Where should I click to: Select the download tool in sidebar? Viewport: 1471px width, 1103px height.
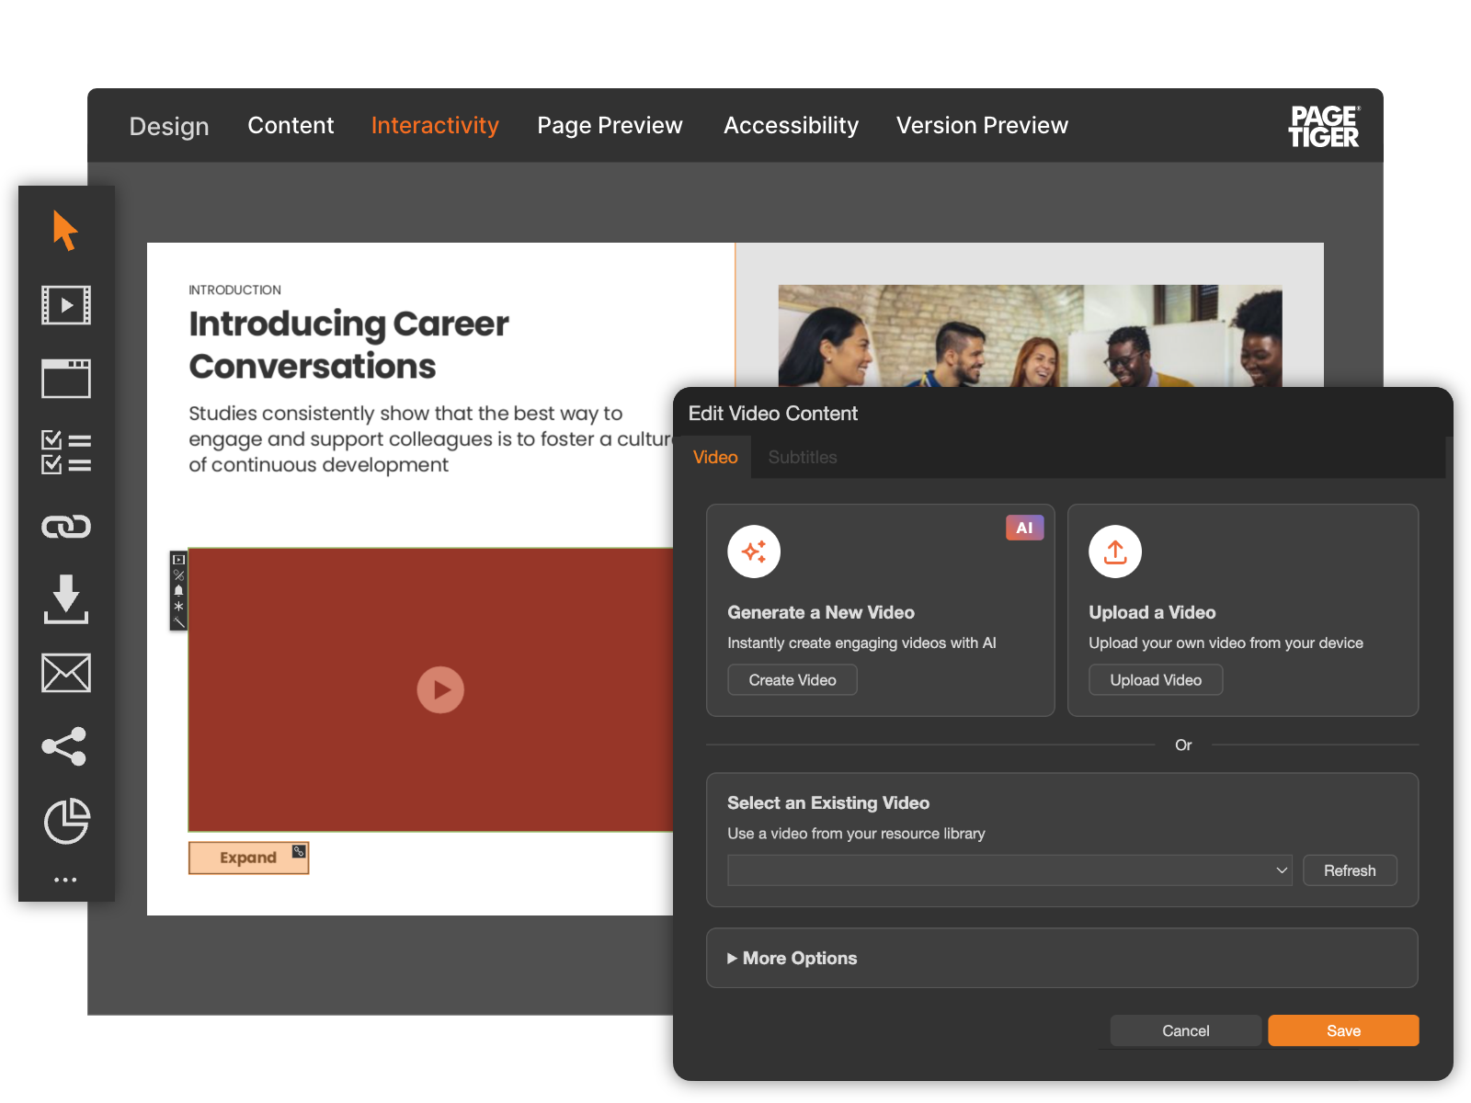point(66,599)
